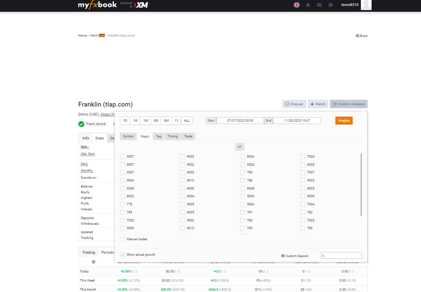Click the Discuss button
421x292 pixels.
[294, 104]
